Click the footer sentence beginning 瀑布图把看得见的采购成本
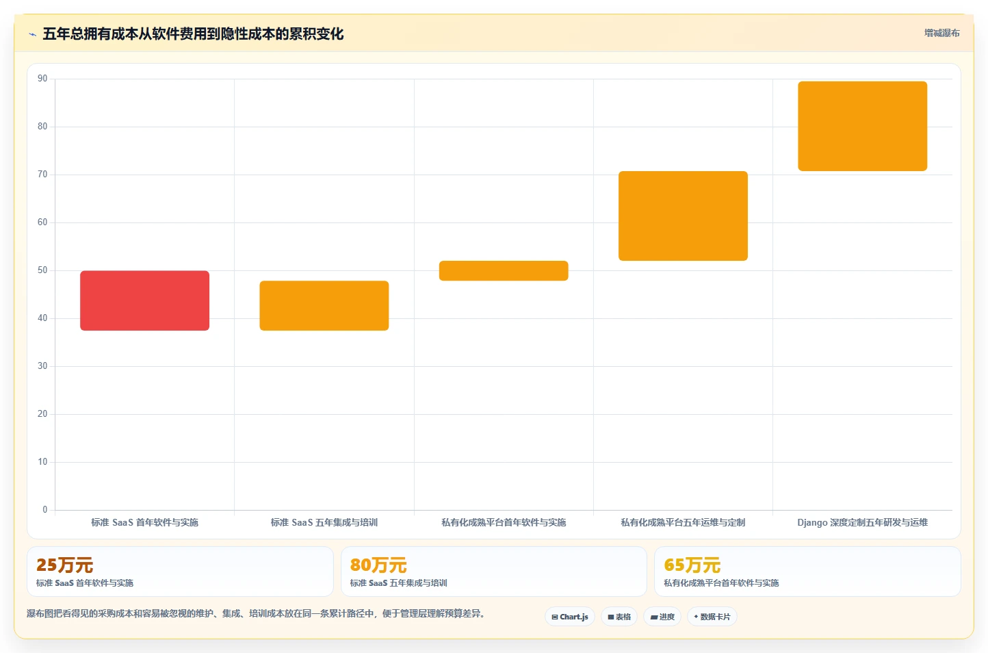The image size is (988, 653). coord(257,613)
